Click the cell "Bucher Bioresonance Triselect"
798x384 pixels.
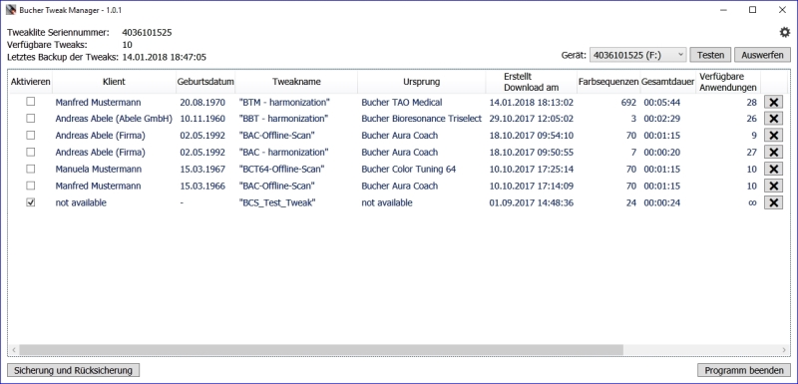421,119
